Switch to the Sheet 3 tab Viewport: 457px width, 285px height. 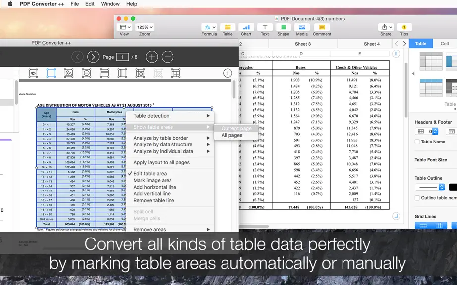(303, 44)
